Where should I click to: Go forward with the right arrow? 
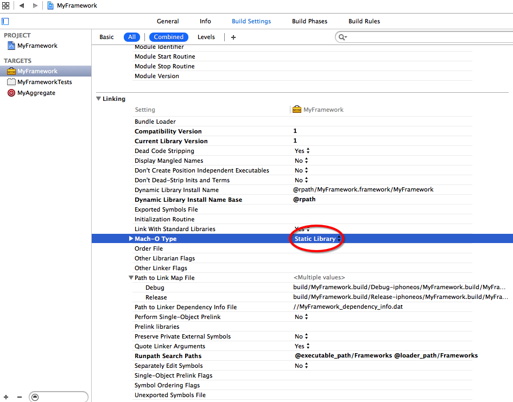point(35,5)
